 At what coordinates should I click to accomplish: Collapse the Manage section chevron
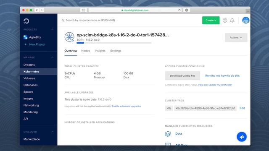(x=52, y=57)
